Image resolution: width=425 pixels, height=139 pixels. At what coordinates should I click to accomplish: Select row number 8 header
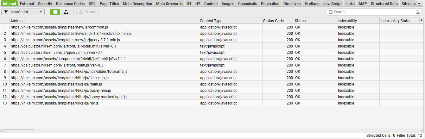(x=5, y=72)
